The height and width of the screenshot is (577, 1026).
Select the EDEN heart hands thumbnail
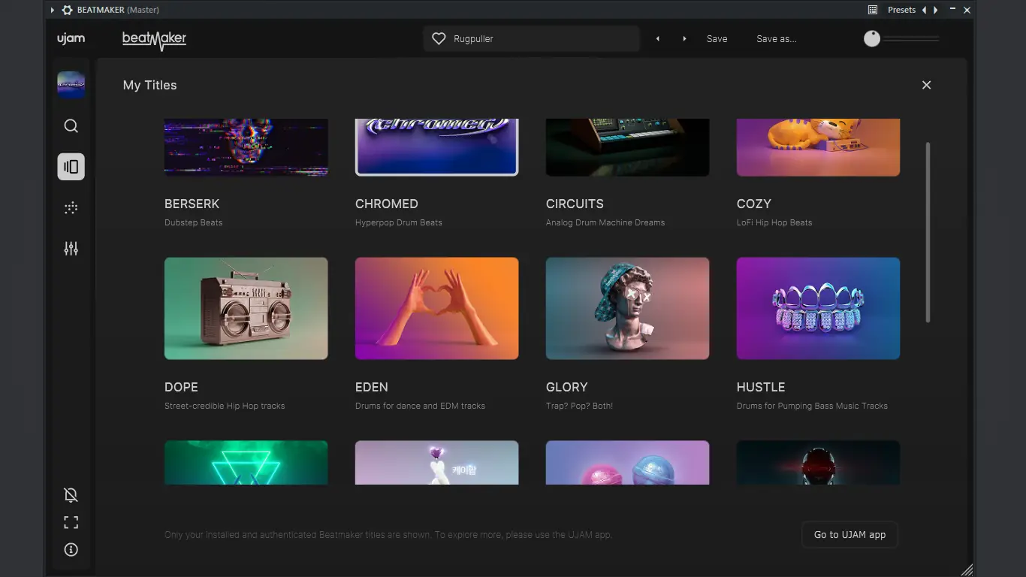coord(436,308)
